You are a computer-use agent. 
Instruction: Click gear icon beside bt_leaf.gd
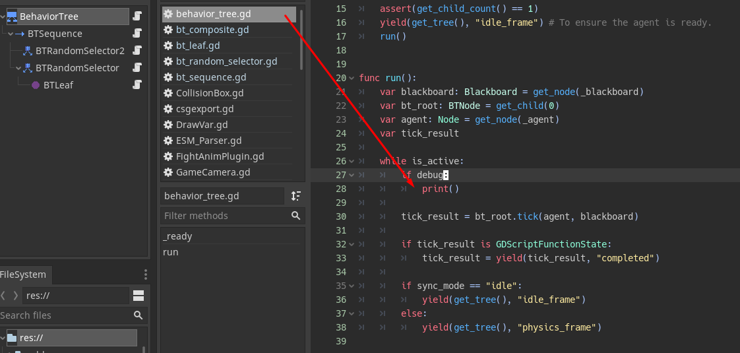point(168,46)
